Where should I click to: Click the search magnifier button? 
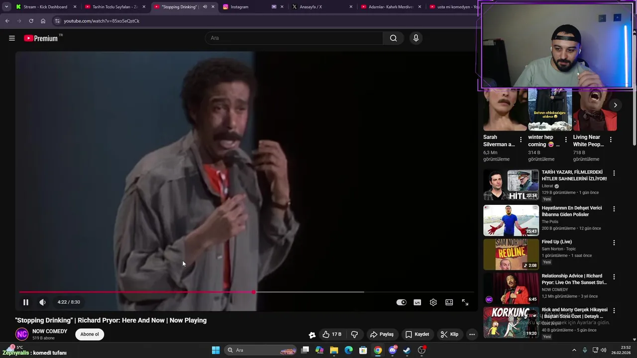pyautogui.click(x=393, y=38)
